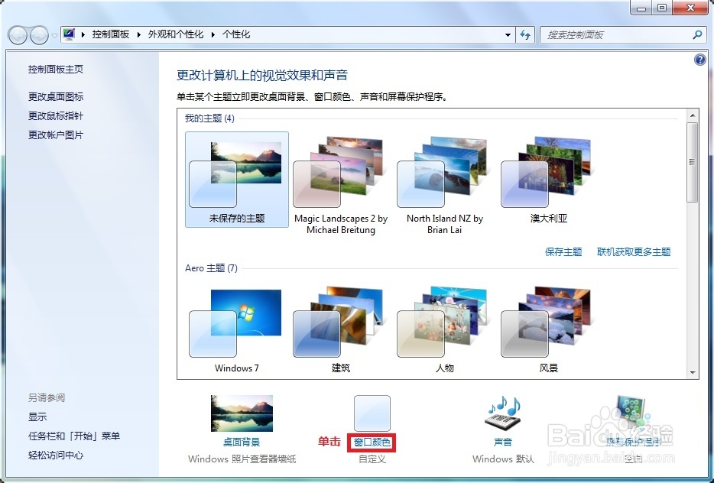Viewport: 714px width, 483px height.
Task: Open the address bar history dropdown
Action: 508,35
